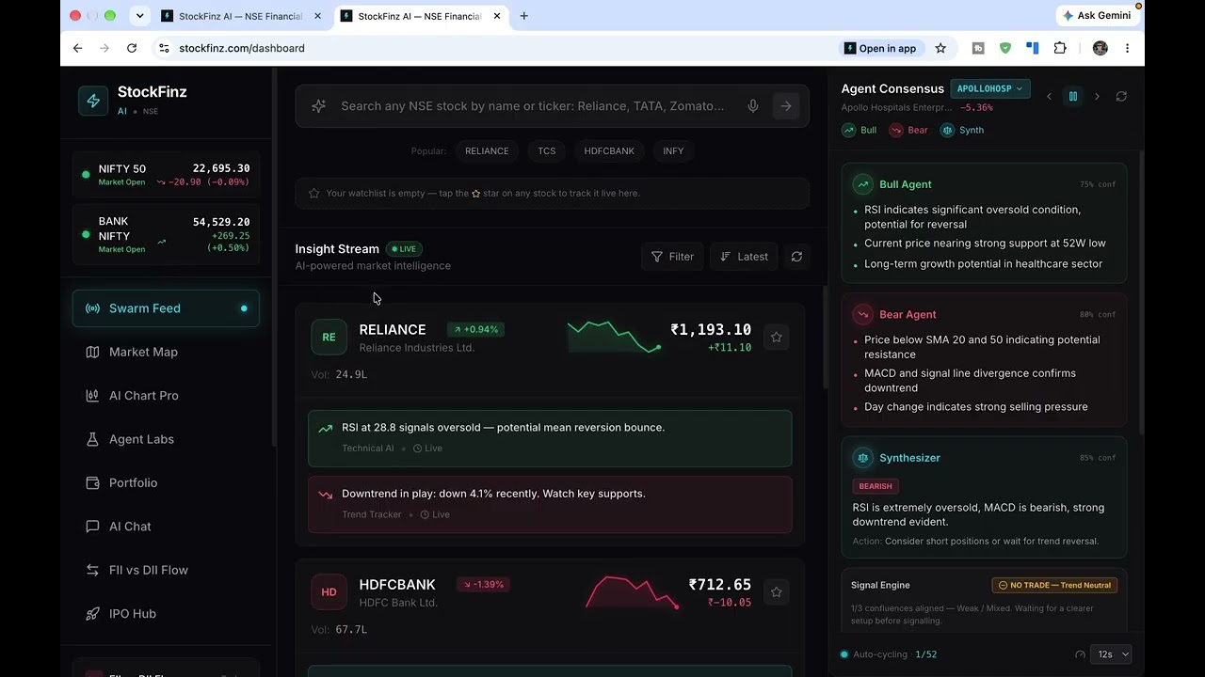Toggle the Bull agent filter
This screenshot has width=1205, height=677.
(860, 130)
